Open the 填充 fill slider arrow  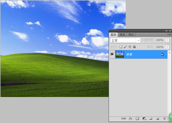(x=167, y=47)
